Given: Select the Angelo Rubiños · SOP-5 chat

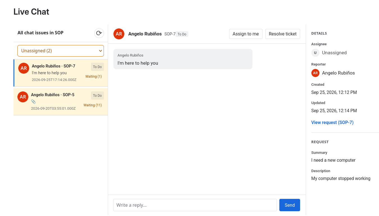Looking at the screenshot, I should [61, 102].
